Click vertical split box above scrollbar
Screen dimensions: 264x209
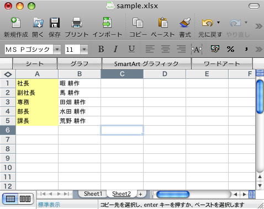(x=260, y=73)
